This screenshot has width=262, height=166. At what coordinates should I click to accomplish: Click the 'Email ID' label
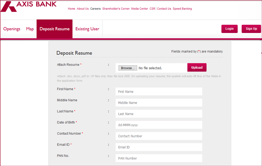(x=63, y=145)
